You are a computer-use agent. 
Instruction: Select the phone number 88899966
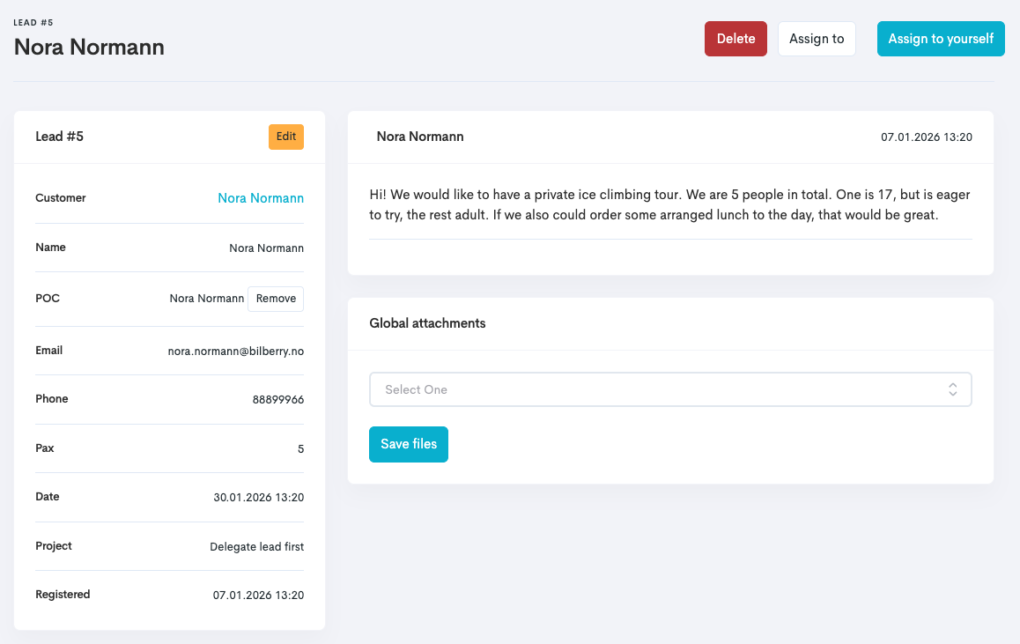(x=278, y=400)
